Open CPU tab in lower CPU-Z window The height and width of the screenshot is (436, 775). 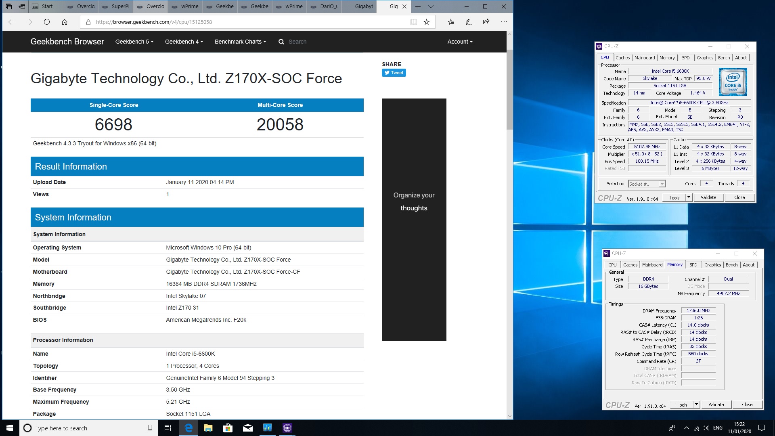coord(612,265)
